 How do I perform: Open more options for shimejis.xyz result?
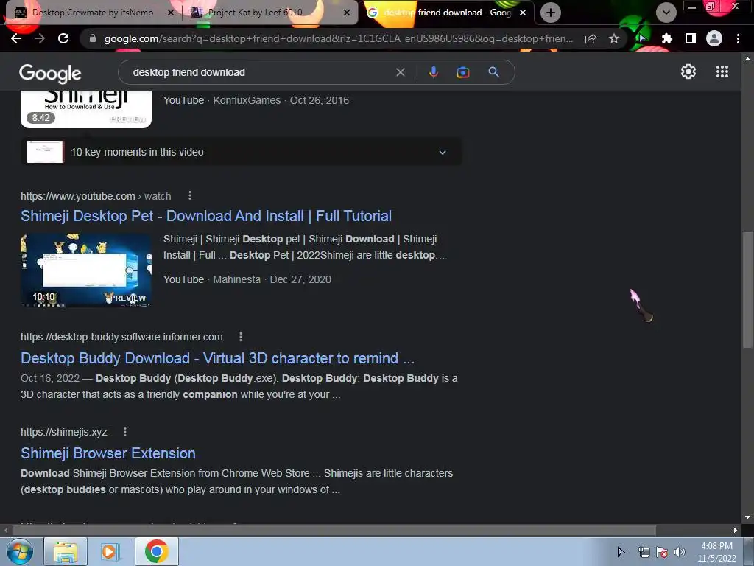pos(125,432)
